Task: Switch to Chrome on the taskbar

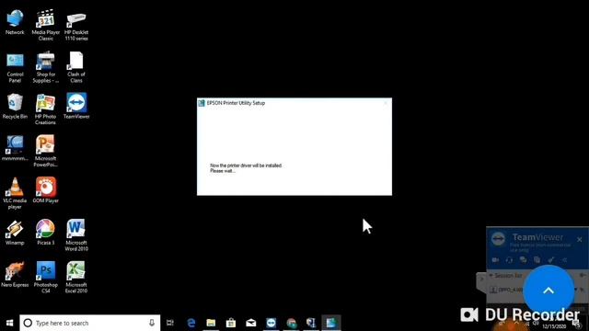Action: (x=292, y=323)
